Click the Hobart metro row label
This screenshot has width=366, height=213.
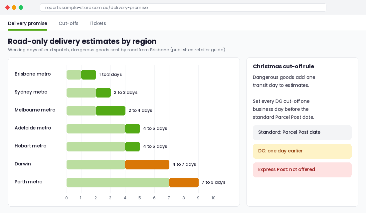(31, 146)
